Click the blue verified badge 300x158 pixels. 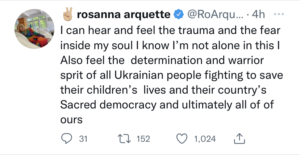[179, 15]
